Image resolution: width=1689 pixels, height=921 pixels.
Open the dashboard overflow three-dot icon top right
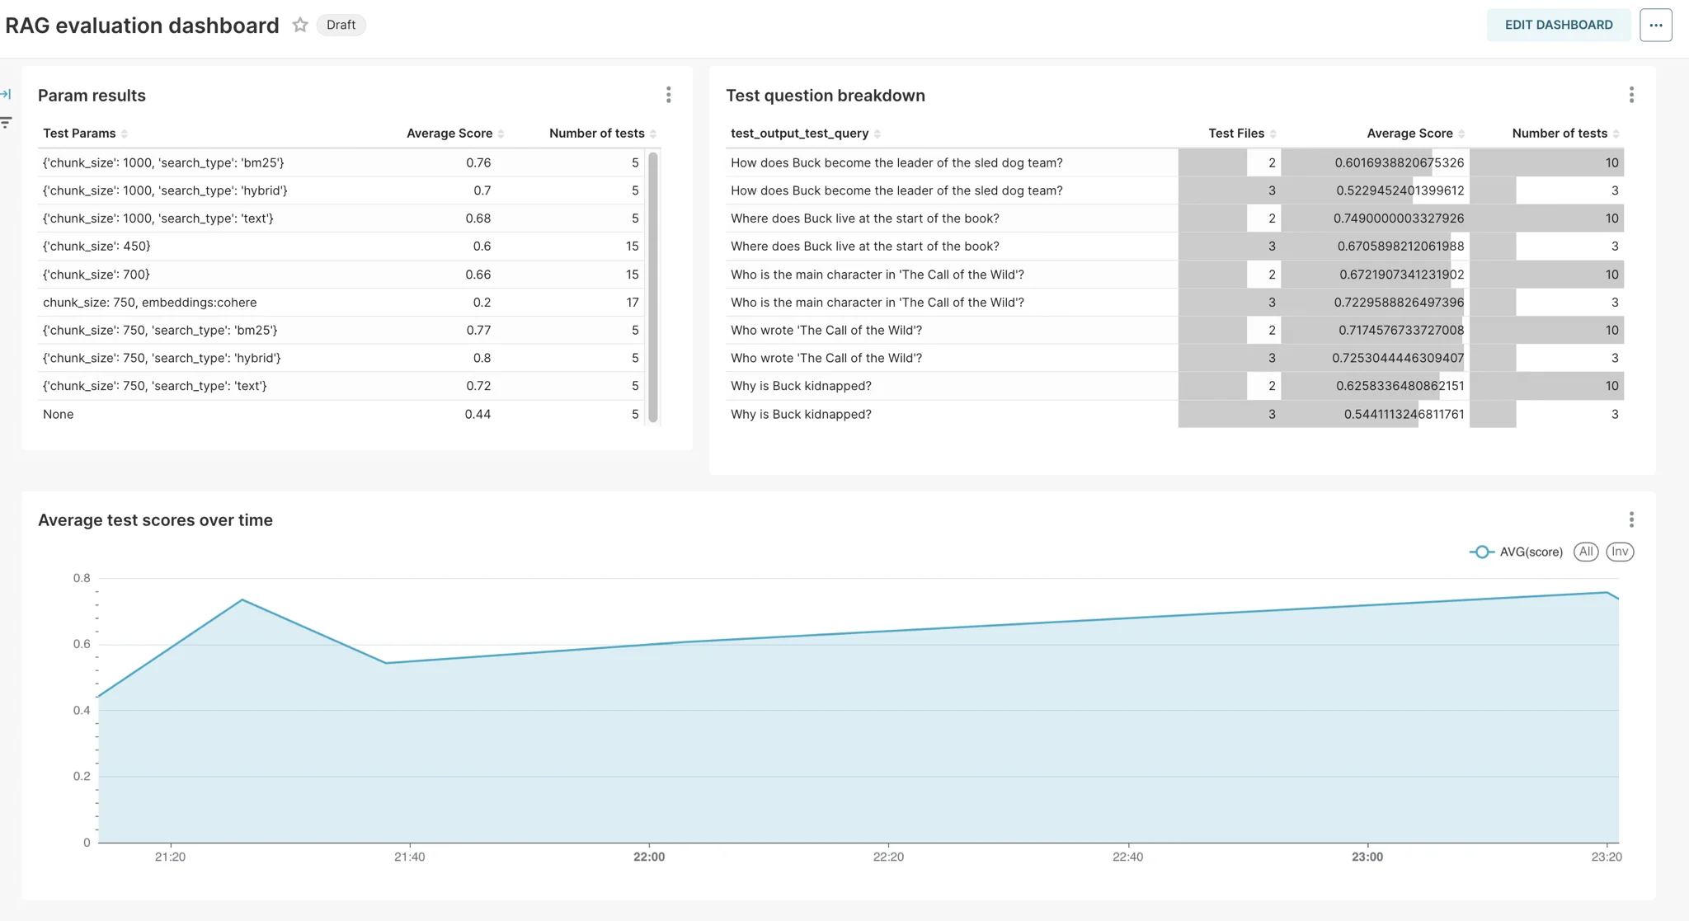(x=1656, y=25)
